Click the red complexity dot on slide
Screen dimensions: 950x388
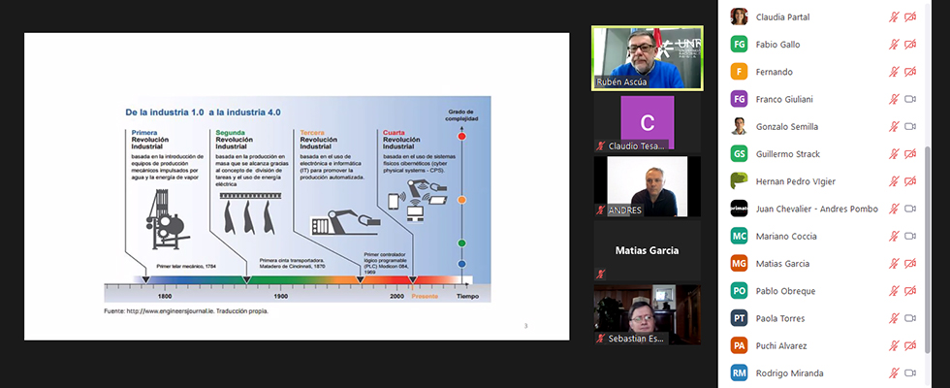coord(461,137)
